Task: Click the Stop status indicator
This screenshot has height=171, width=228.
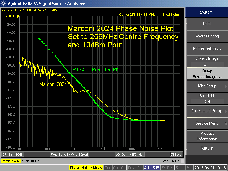Action: [180, 168]
